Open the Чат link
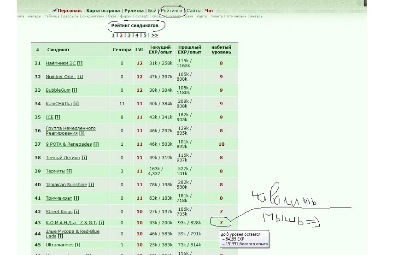The width and height of the screenshot is (398, 255). [x=209, y=11]
